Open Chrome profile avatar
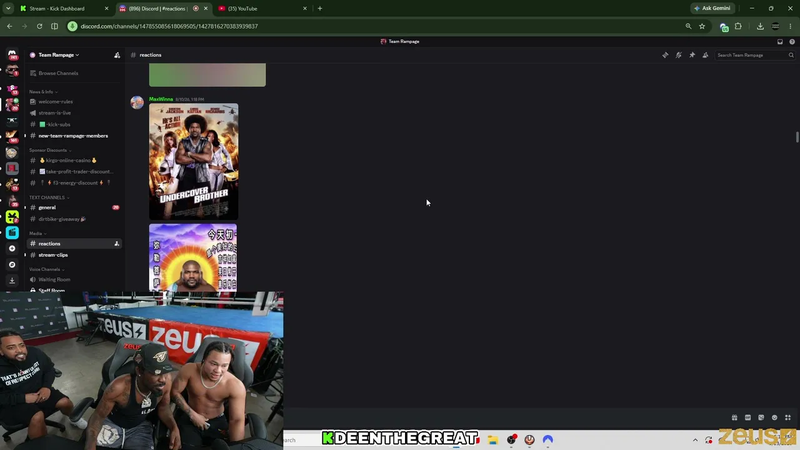800x450 pixels. point(776,26)
